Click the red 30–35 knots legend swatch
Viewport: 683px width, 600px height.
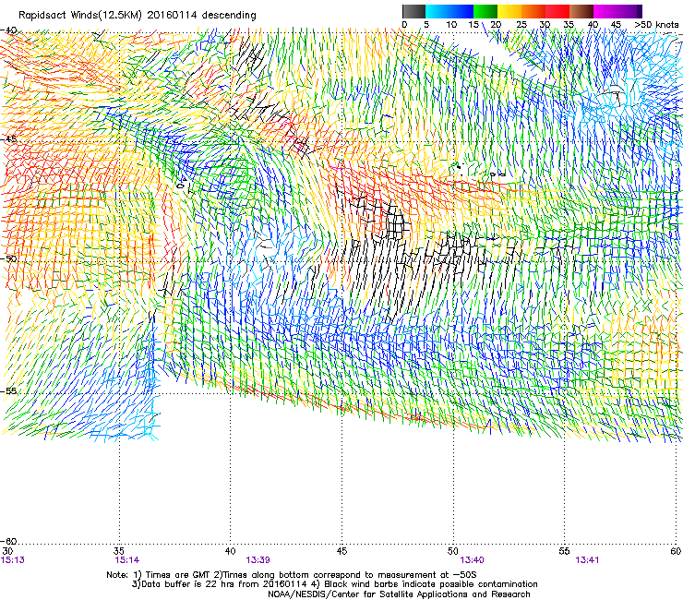point(557,11)
